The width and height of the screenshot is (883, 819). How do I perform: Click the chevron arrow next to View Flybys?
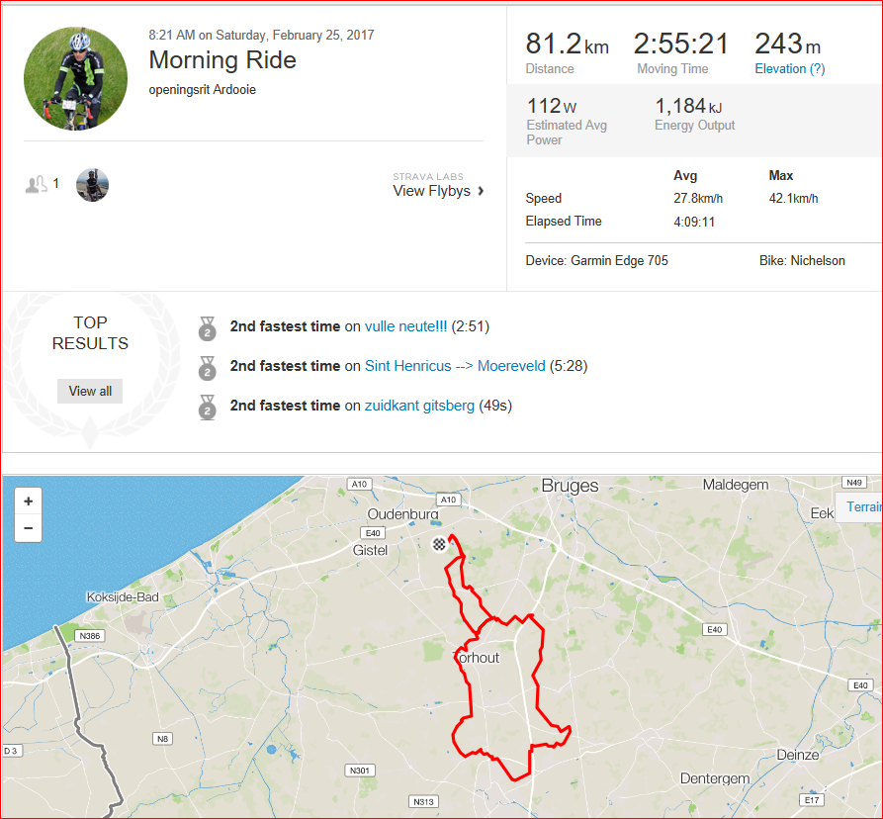(x=481, y=191)
